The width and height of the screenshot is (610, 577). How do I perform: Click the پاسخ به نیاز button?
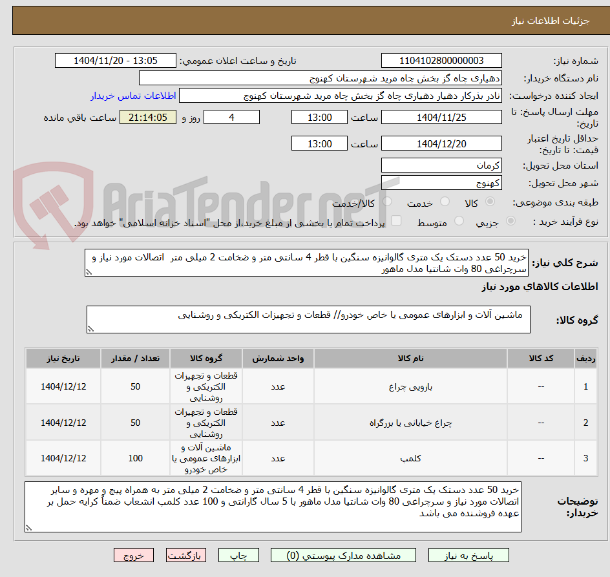[x=468, y=556]
